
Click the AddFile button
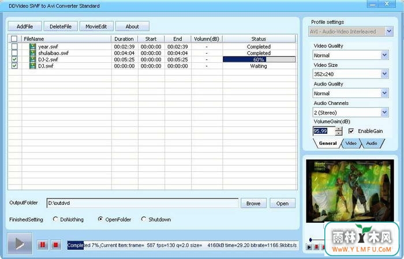pyautogui.click(x=25, y=27)
